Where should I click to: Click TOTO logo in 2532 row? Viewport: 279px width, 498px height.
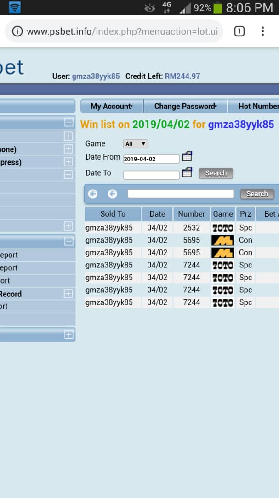tap(222, 228)
